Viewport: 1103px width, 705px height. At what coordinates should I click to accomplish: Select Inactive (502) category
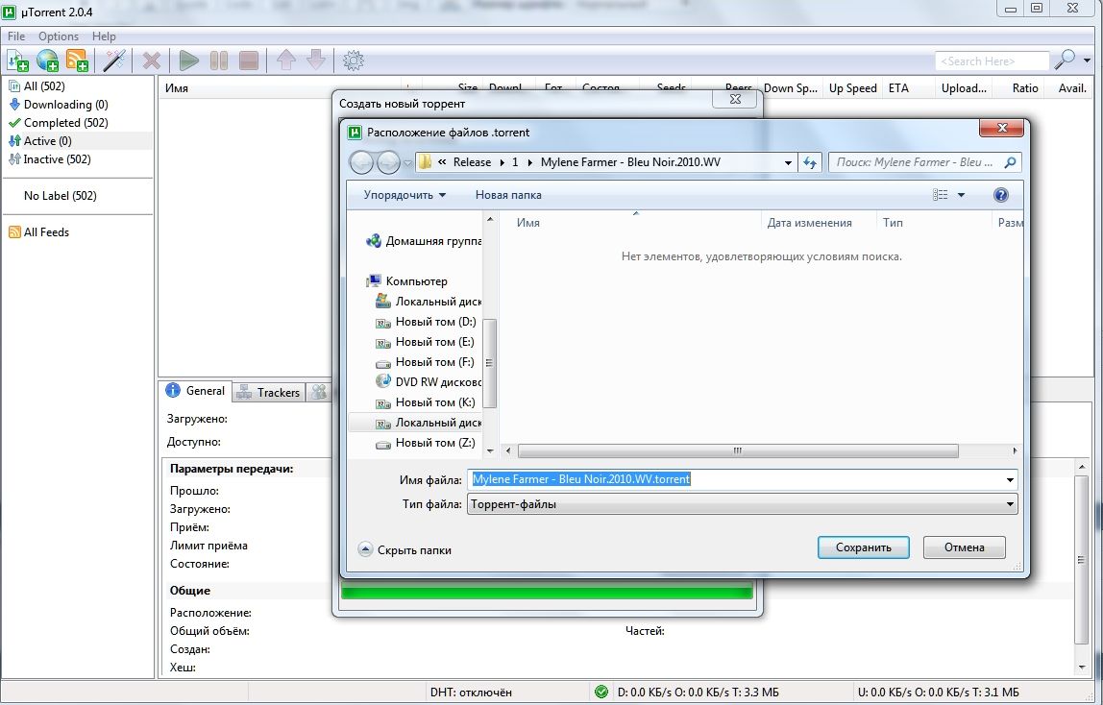point(57,159)
